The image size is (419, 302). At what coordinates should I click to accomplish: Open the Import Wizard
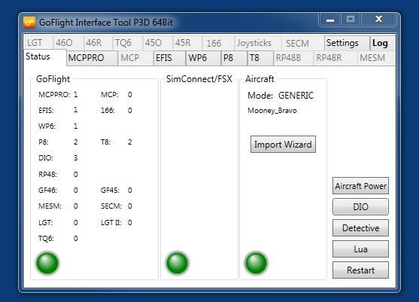point(283,145)
